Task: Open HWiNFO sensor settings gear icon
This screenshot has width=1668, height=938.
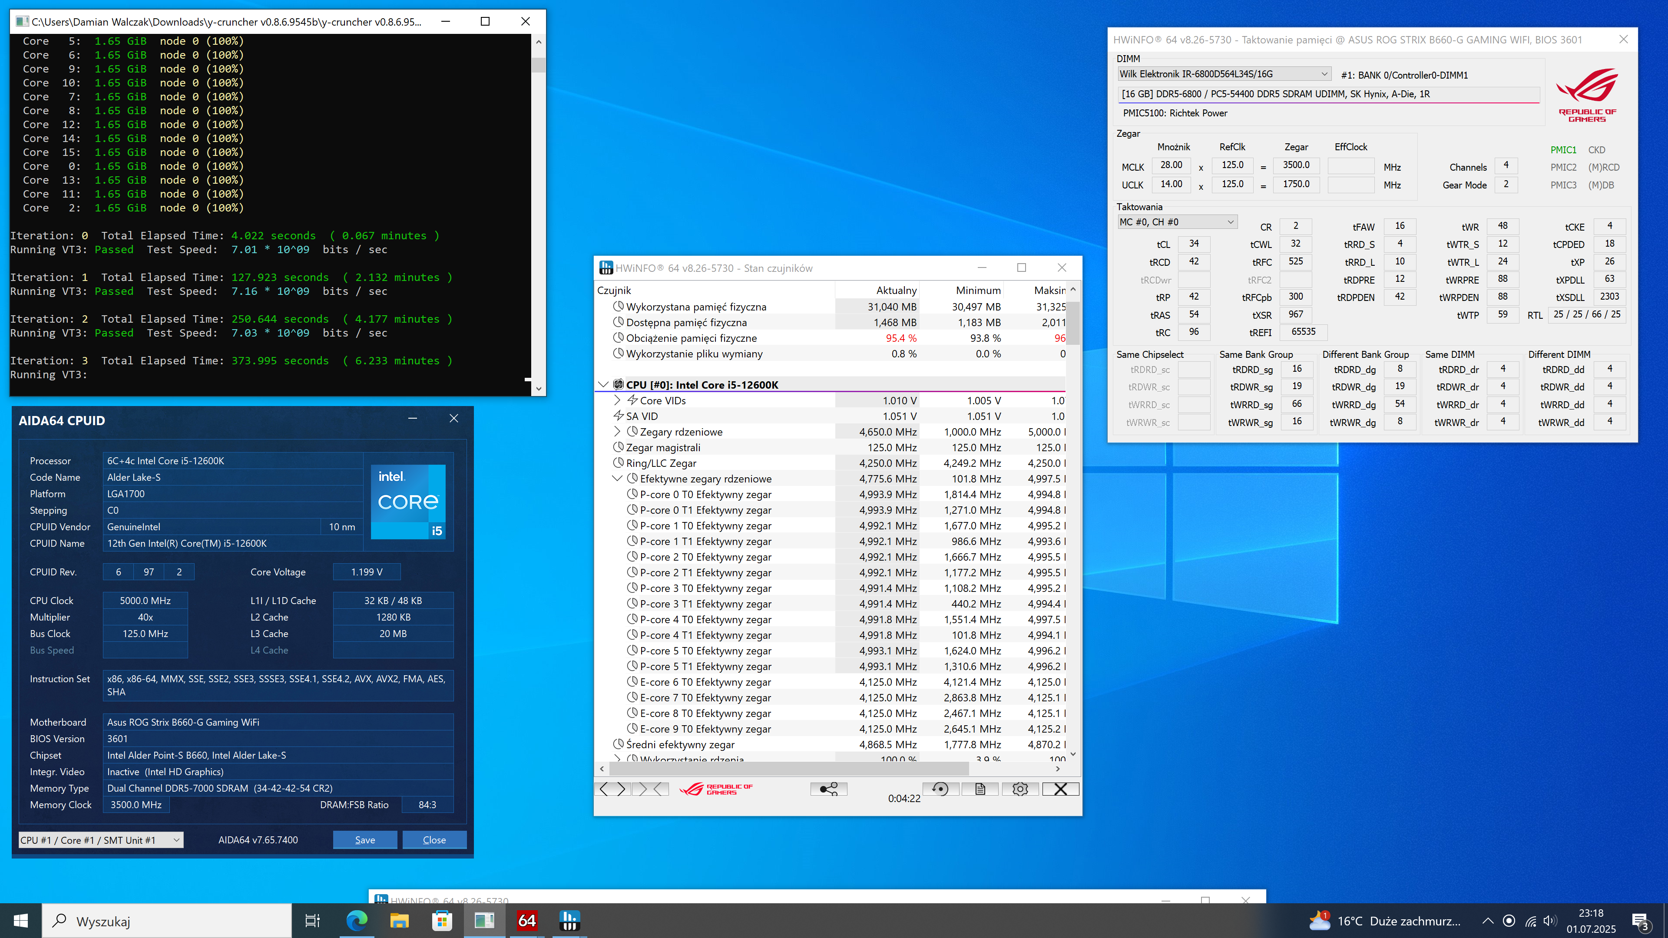Action: (1020, 789)
